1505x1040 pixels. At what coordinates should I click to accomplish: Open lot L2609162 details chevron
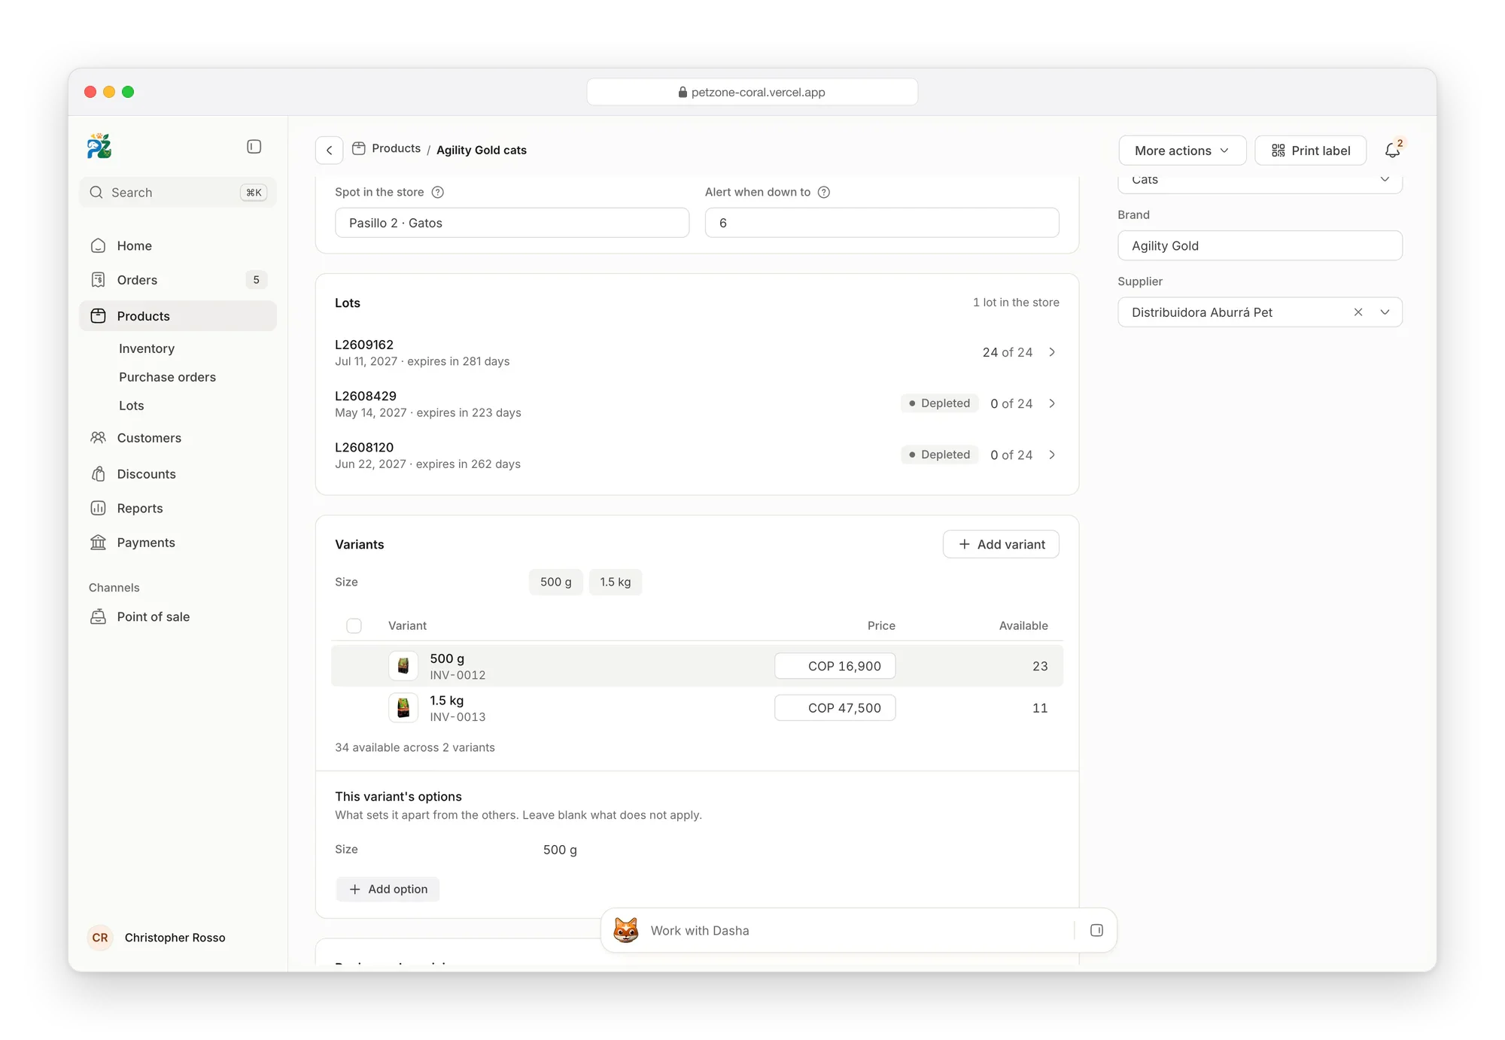tap(1052, 352)
